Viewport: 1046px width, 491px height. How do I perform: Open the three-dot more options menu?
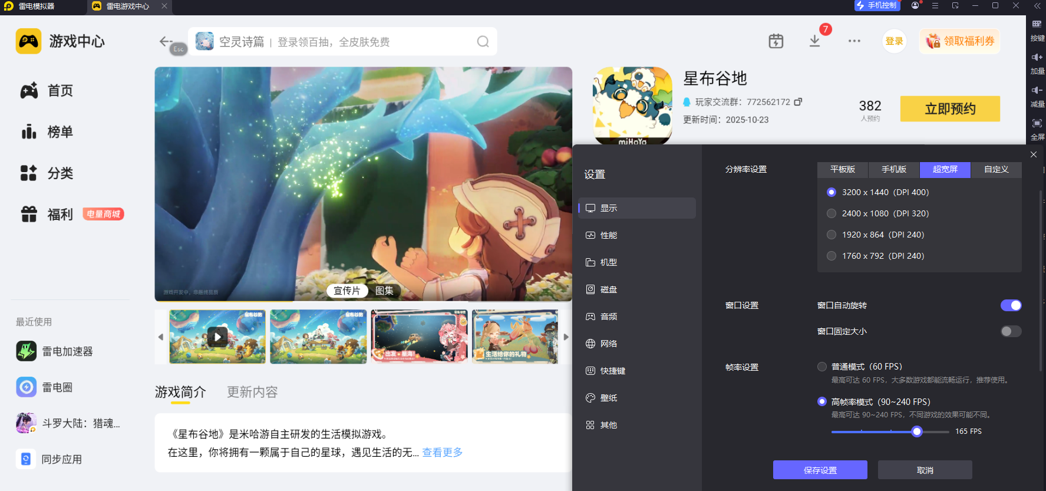click(x=854, y=41)
